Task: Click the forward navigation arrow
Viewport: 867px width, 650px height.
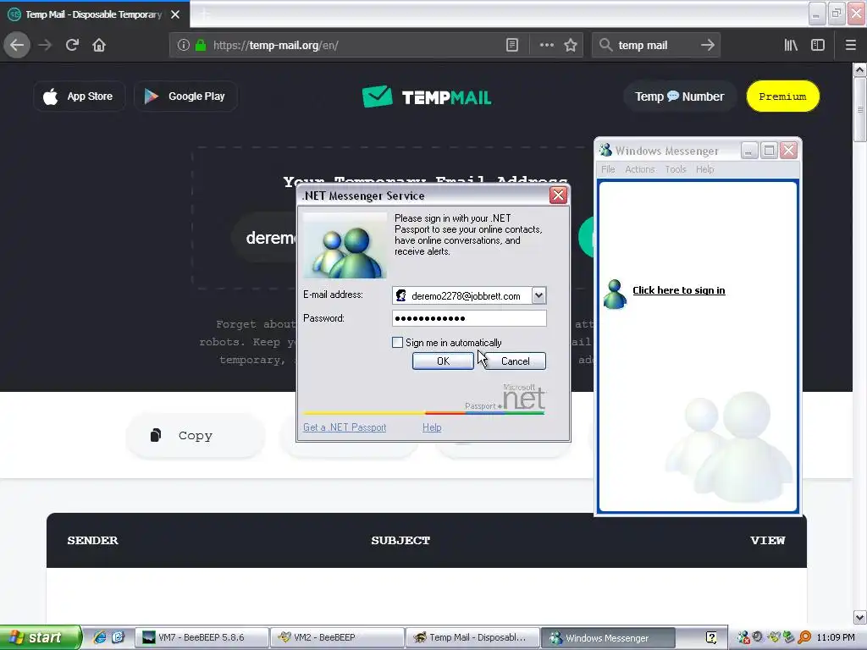Action: 45,45
